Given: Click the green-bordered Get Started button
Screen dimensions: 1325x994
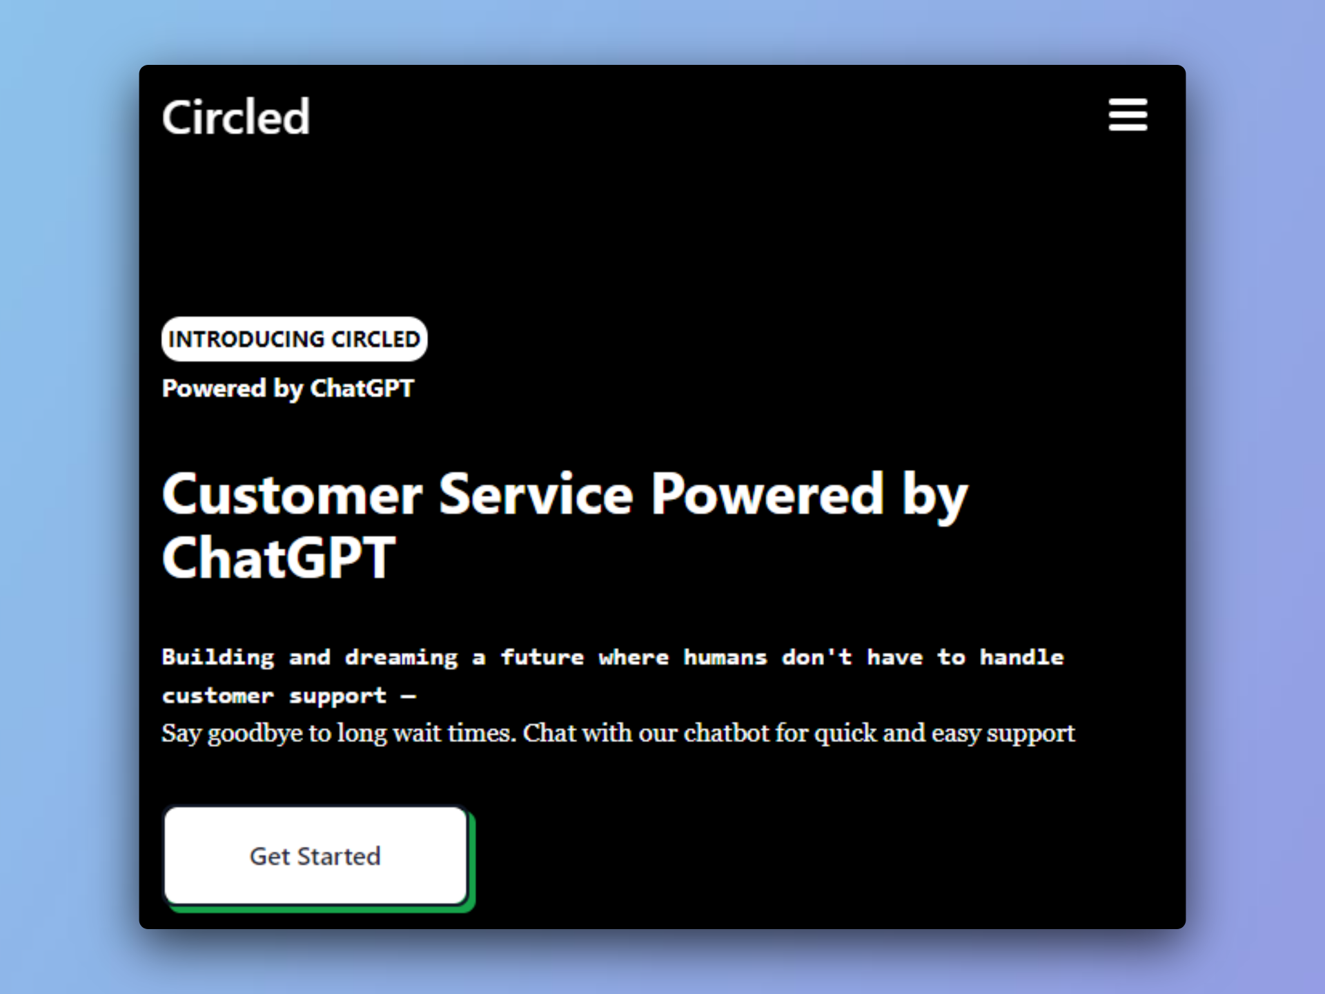Looking at the screenshot, I should click(x=316, y=855).
